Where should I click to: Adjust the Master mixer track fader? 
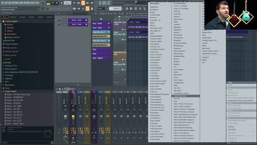65,117
